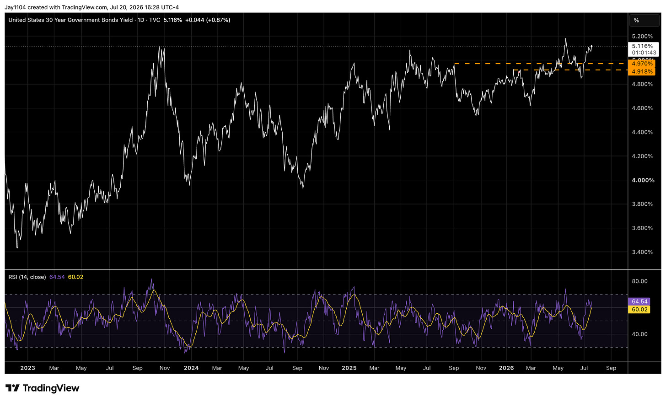Click the 2025 year label on time axis

pyautogui.click(x=349, y=368)
